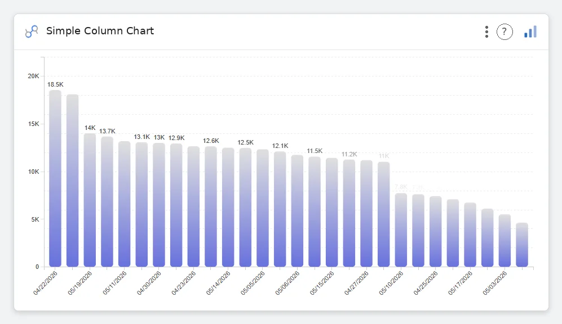
Task: Click the Simple Column Chart title
Action: point(100,31)
